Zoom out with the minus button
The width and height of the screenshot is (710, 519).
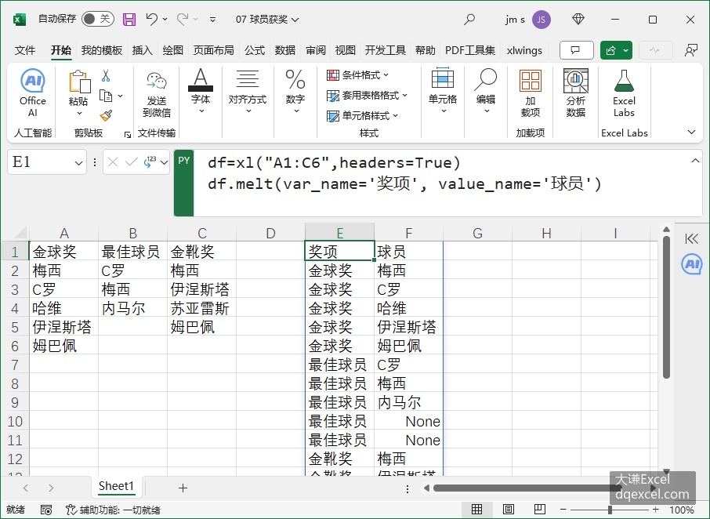pos(563,510)
